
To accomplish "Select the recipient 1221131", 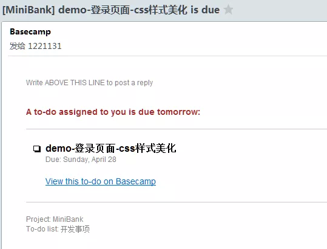I will [x=45, y=46].
